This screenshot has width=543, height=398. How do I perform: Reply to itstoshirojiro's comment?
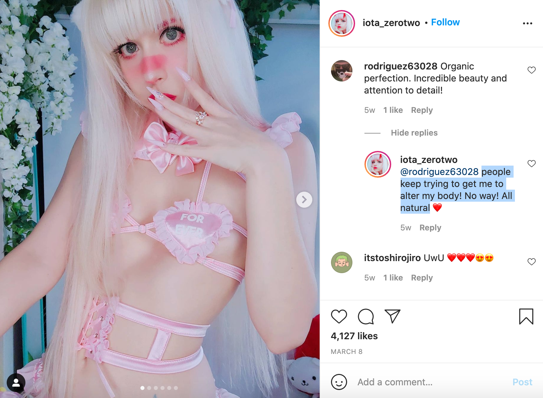(x=422, y=278)
